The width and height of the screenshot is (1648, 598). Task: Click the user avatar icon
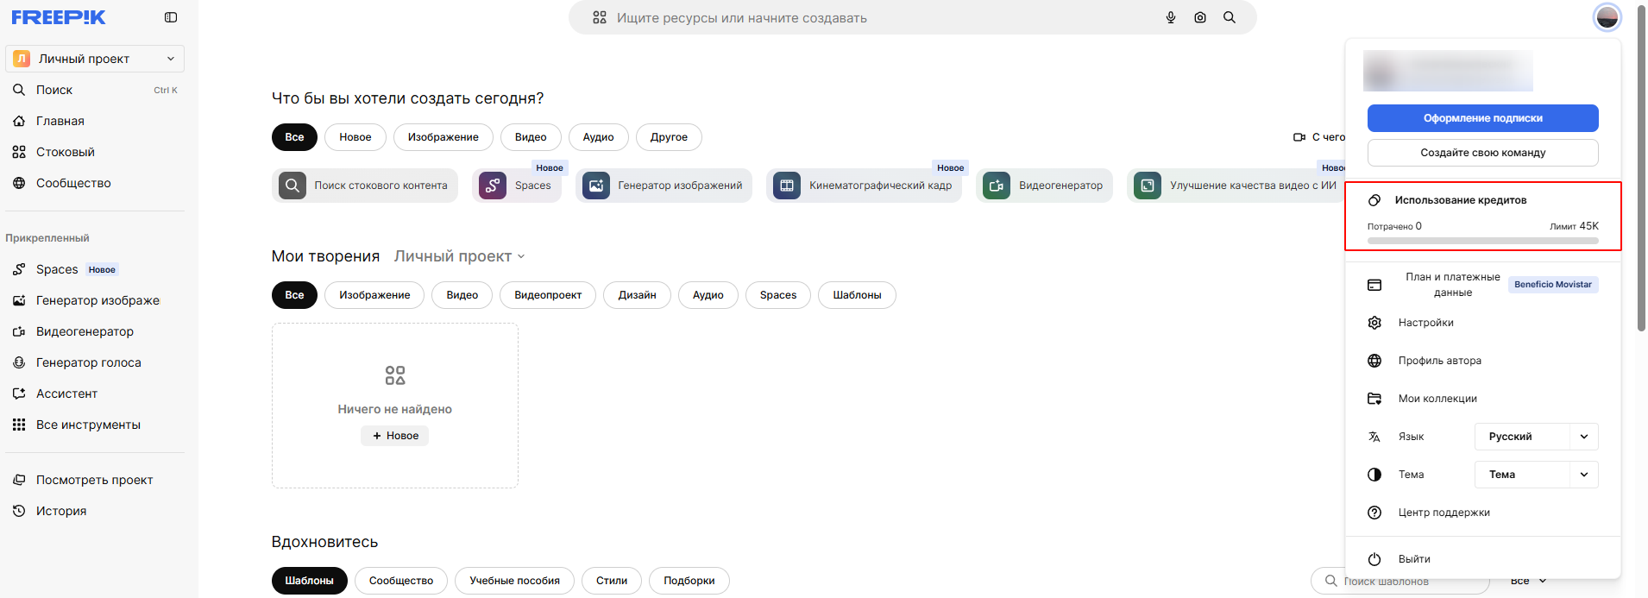coord(1607,17)
